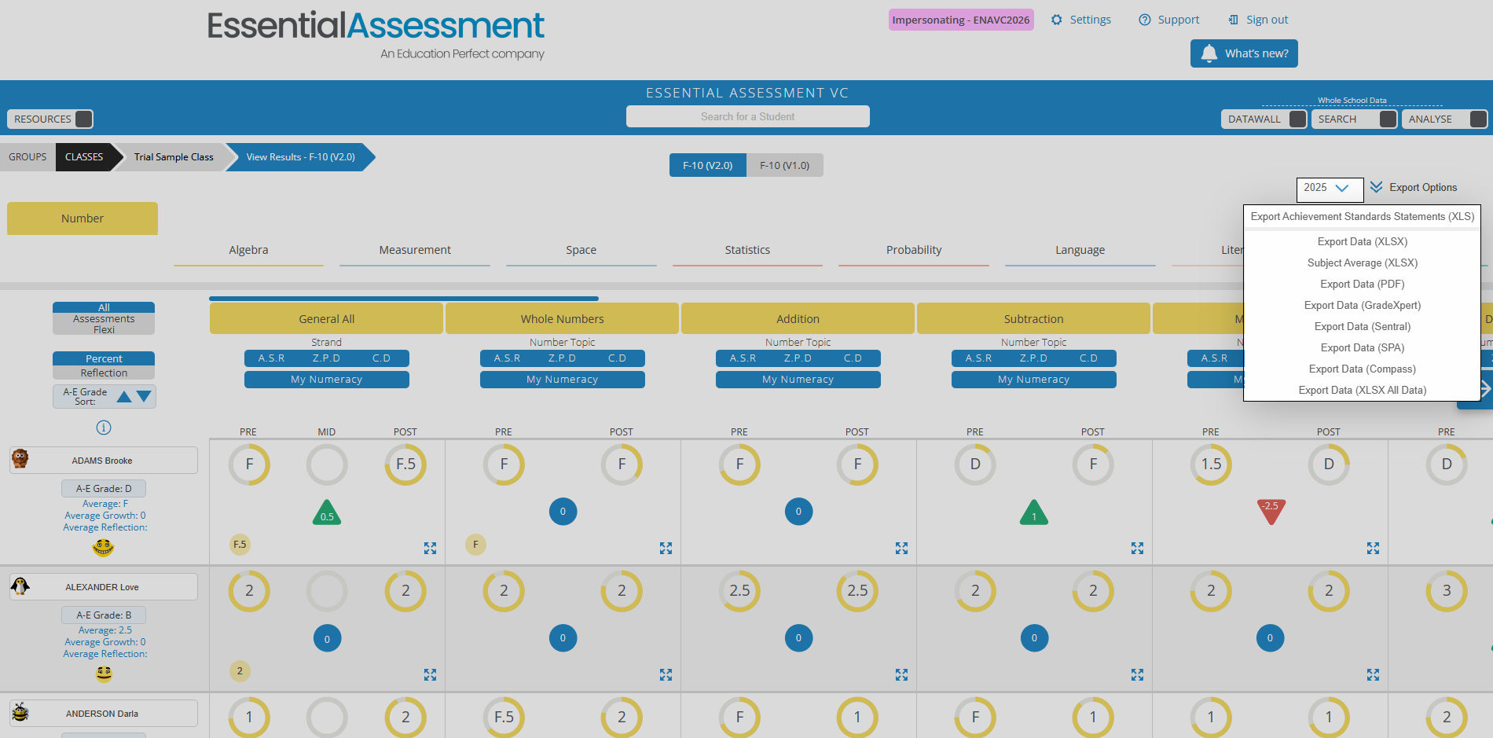Image resolution: width=1493 pixels, height=738 pixels.
Task: Open Trial Sample Class breadcrumb
Action: pyautogui.click(x=174, y=157)
